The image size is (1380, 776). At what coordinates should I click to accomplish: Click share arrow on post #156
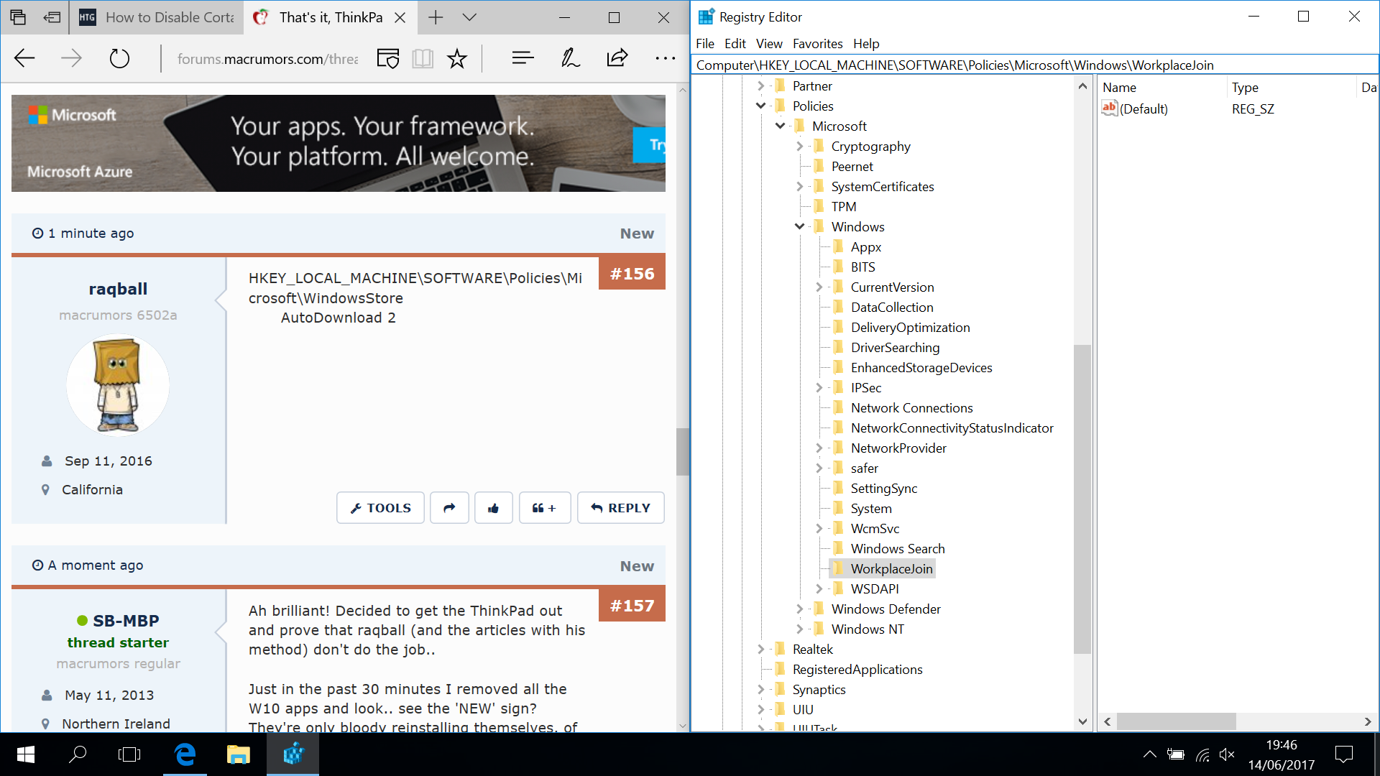(x=449, y=508)
